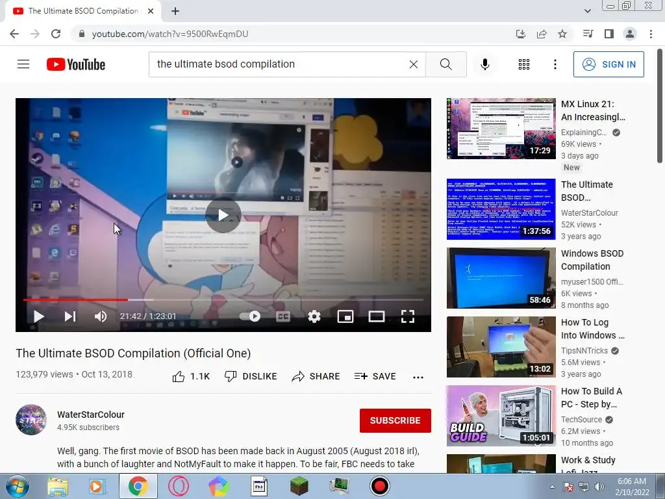The image size is (665, 499).
Task: Toggle closed captions CC
Action: click(283, 316)
